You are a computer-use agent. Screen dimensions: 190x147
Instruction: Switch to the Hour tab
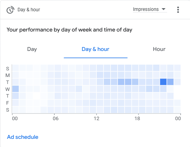(159, 49)
